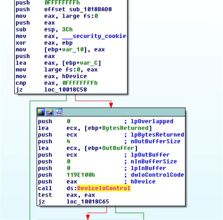Click the nOutBufferSize comment
Screen dimensions: 223x220
coord(156,141)
